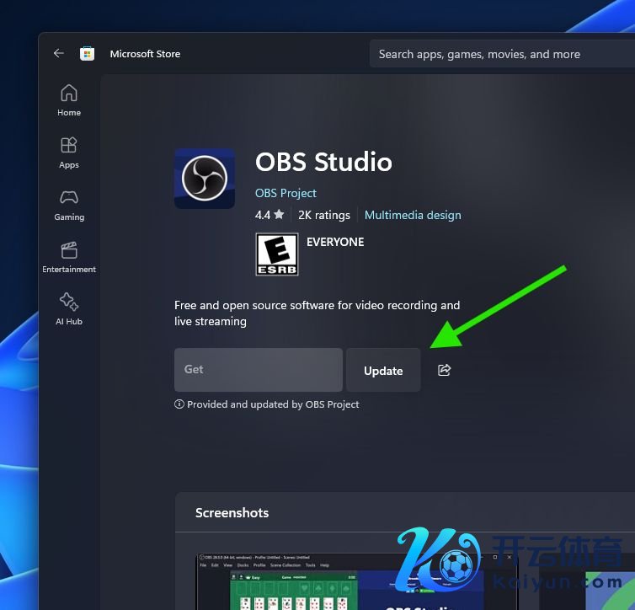635x610 pixels.
Task: Open the Gaming section in the sidebar
Action: click(69, 204)
